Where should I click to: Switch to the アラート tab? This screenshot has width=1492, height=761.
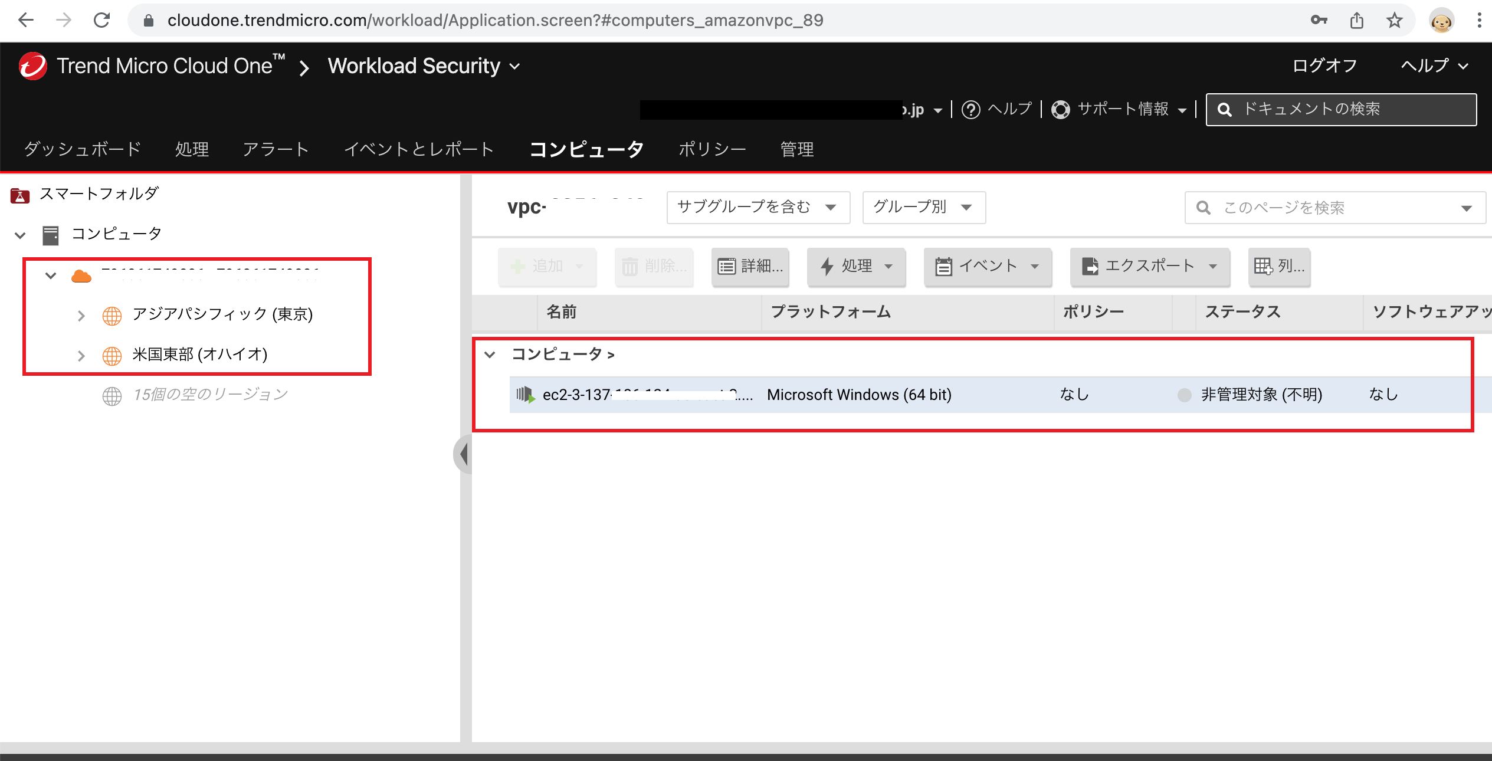pyautogui.click(x=276, y=149)
